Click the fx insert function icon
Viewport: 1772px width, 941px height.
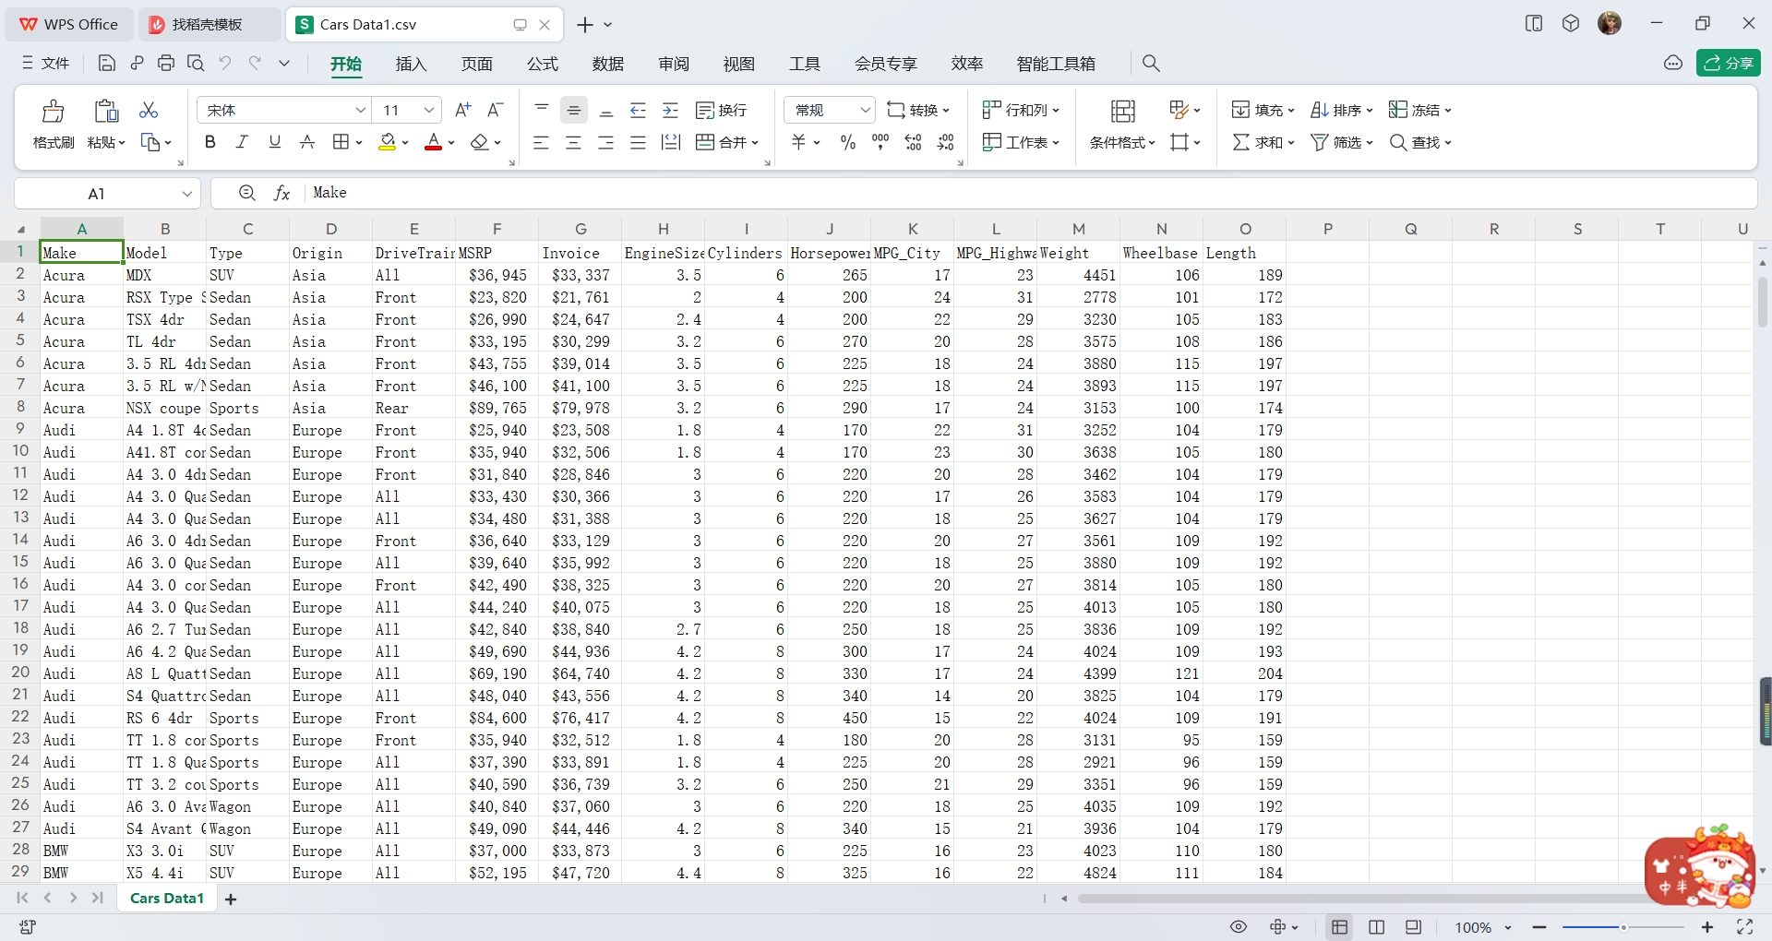click(282, 193)
